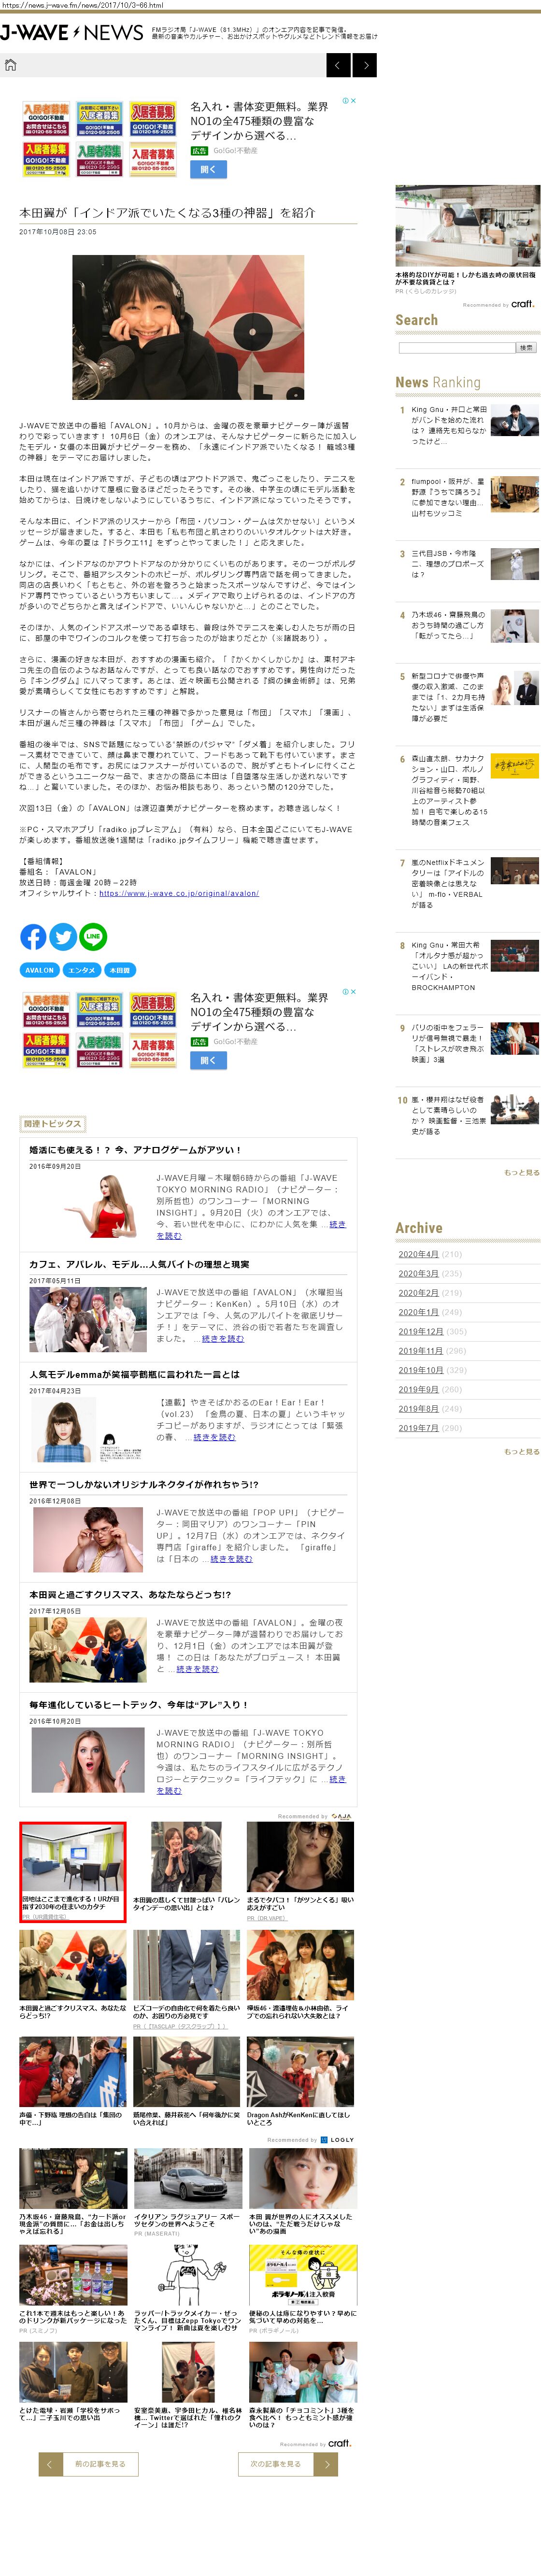Click the J-WAVE NEWS logo

(x=72, y=32)
